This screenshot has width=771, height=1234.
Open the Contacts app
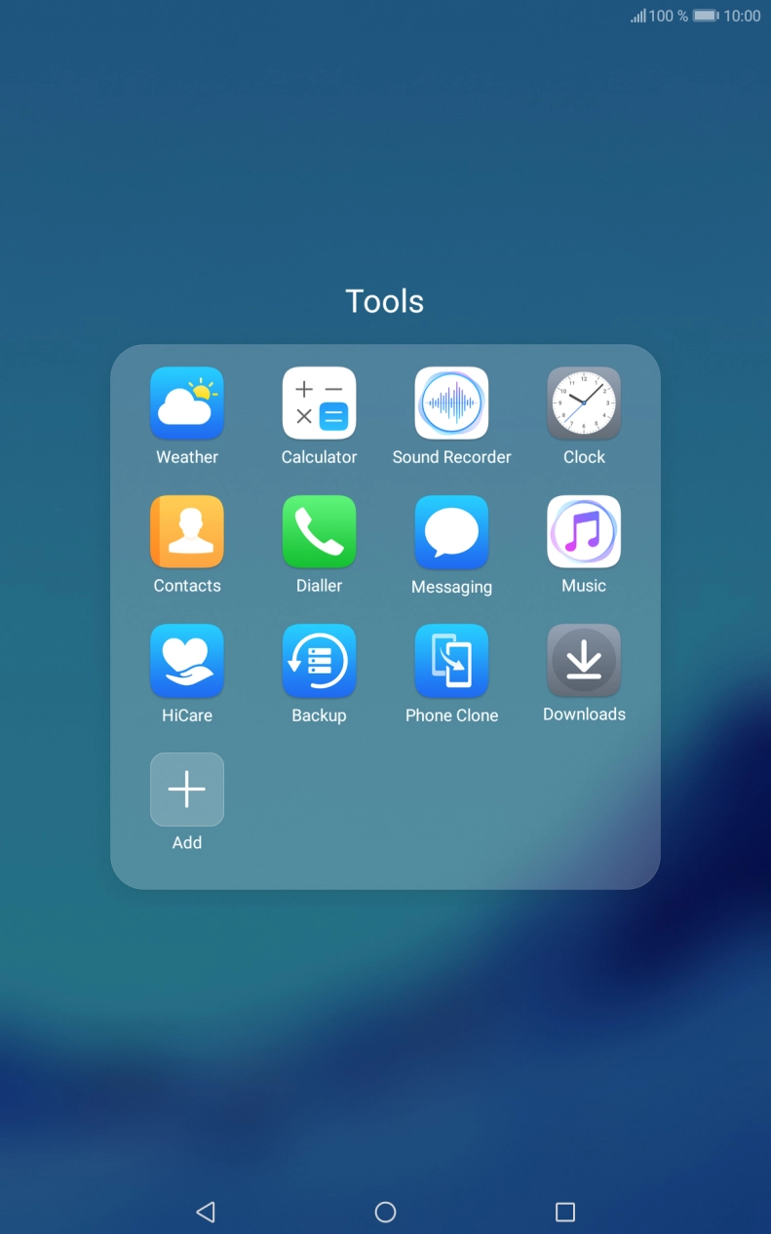point(187,532)
